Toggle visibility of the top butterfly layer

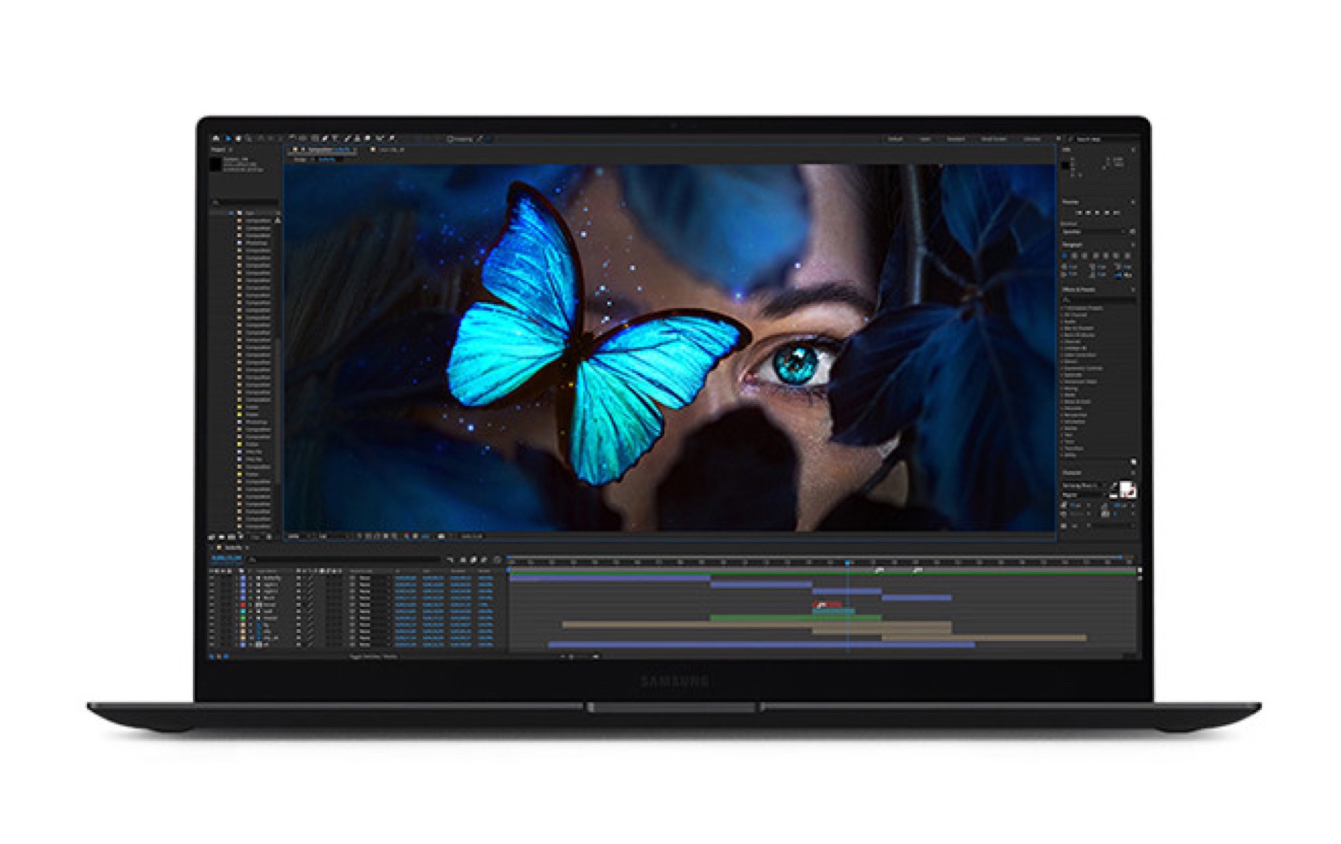point(212,578)
